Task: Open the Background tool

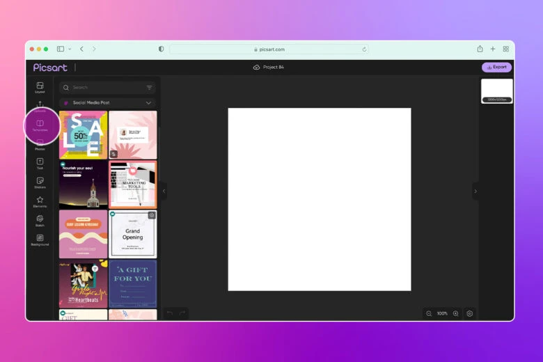Action: (x=40, y=239)
